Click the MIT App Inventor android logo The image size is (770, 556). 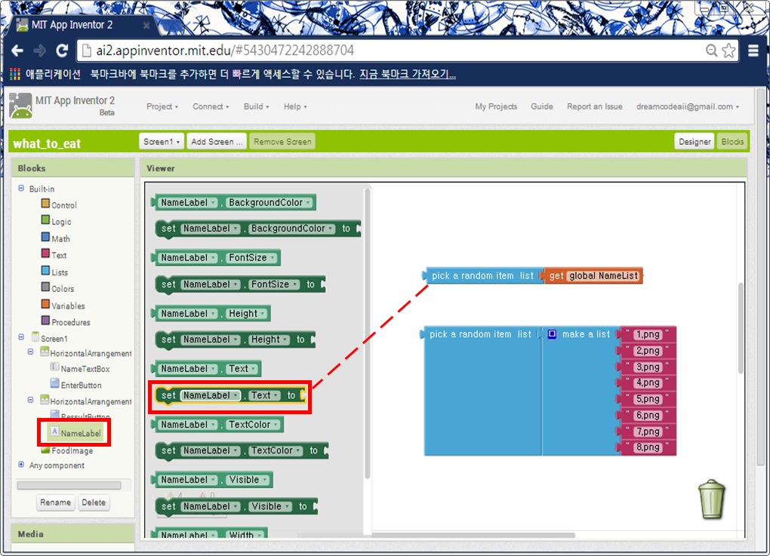[20, 106]
